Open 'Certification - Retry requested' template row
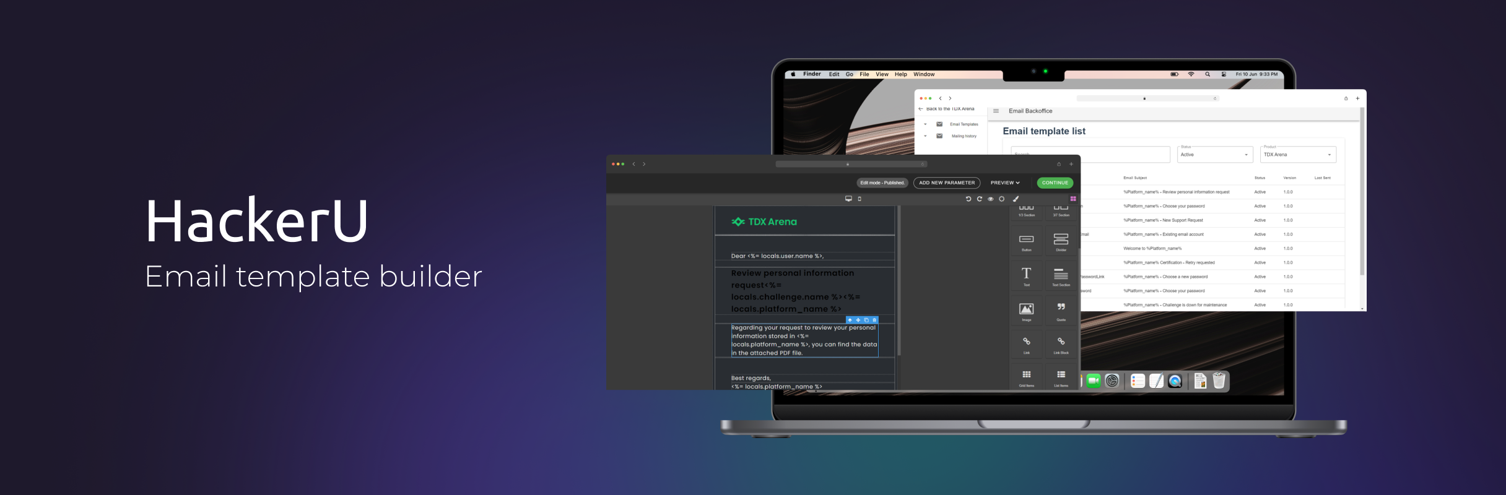Viewport: 1506px width, 495px height. coord(1212,262)
